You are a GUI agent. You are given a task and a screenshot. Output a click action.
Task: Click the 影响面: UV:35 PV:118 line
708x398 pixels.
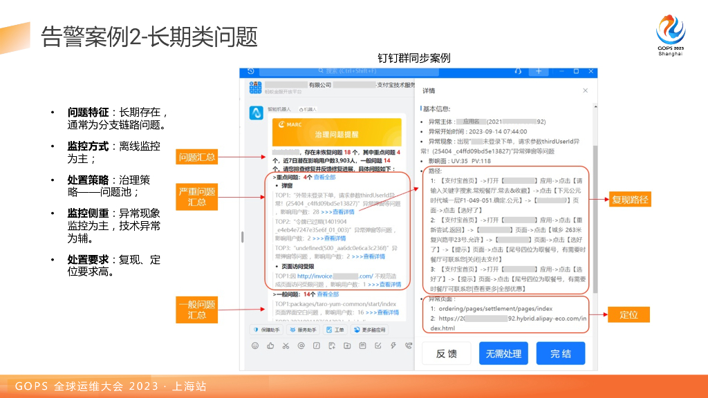click(459, 161)
